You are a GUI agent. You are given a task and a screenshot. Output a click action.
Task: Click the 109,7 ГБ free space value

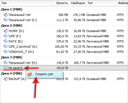[x=79, y=63]
